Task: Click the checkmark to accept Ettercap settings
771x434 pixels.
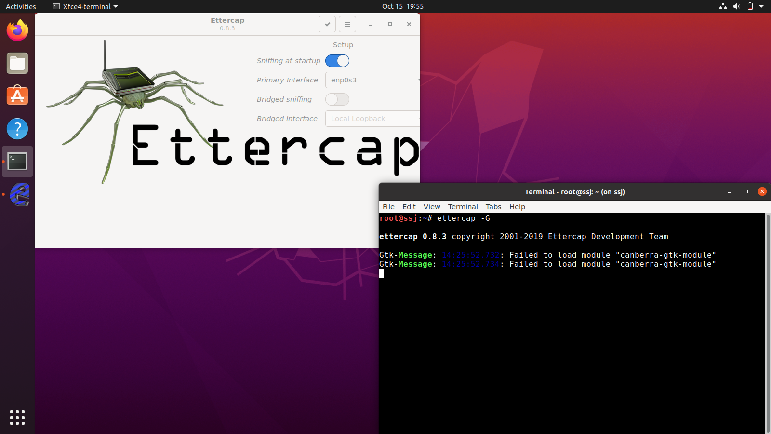Action: (327, 24)
